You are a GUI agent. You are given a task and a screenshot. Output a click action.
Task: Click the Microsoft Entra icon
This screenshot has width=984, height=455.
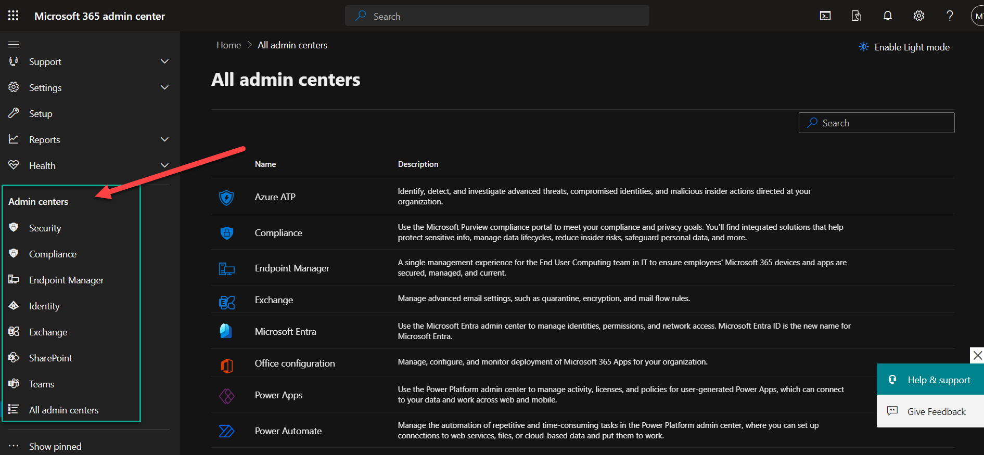(226, 331)
